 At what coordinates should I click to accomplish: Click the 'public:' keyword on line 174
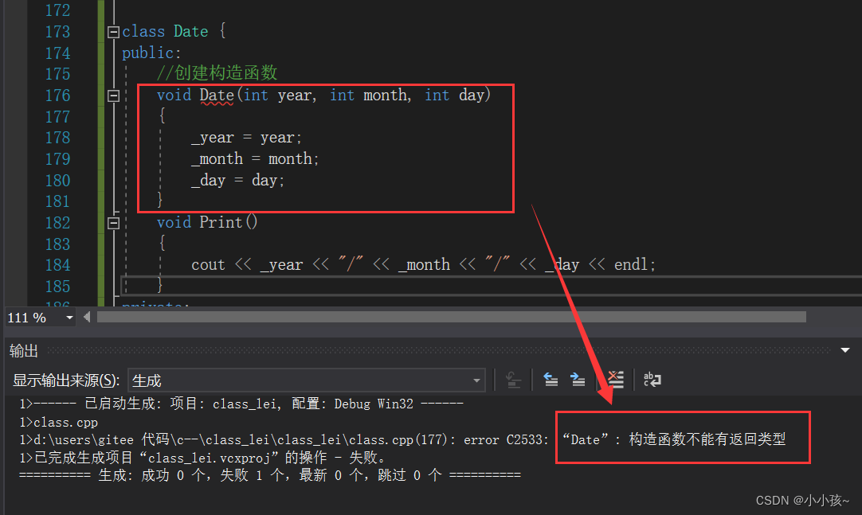(x=151, y=53)
